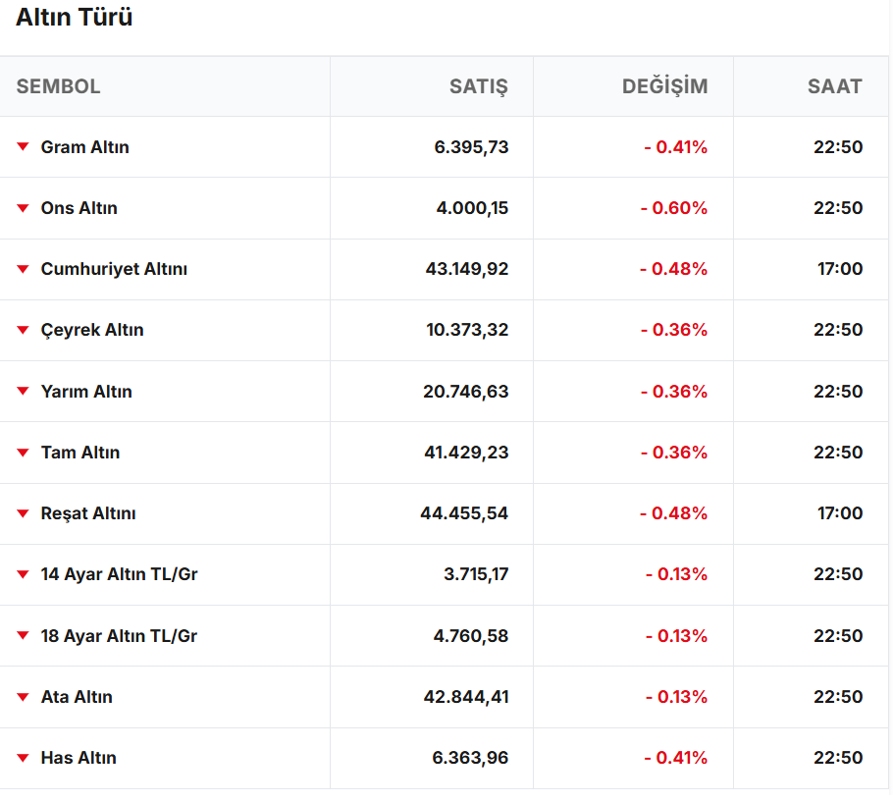Select Cumhuriyet Altını in the symbol column

(114, 269)
